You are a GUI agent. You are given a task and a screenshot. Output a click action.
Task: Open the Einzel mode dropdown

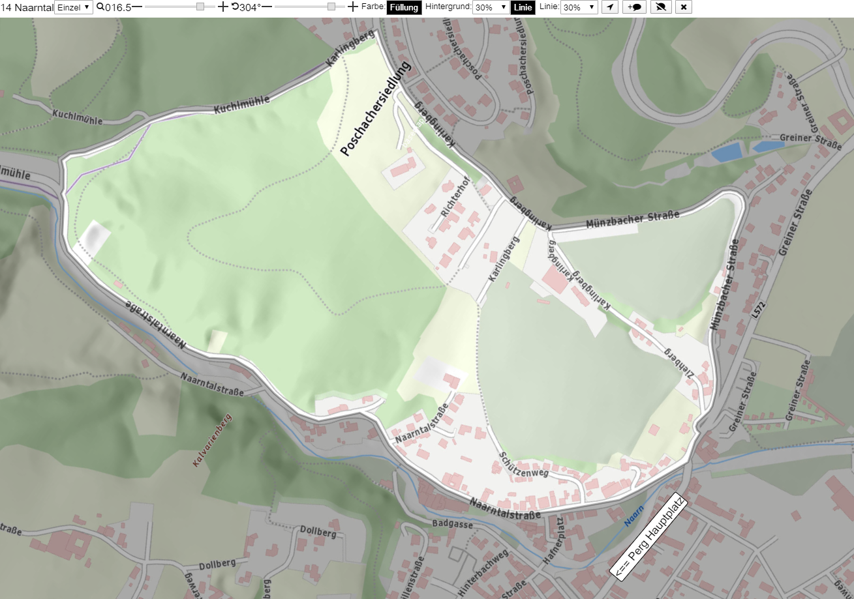pos(74,7)
